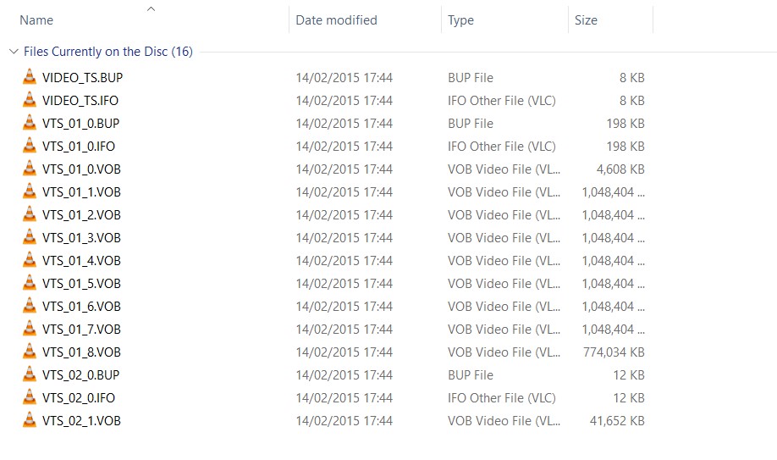
Task: Sort files by the Type column
Action: [x=460, y=20]
